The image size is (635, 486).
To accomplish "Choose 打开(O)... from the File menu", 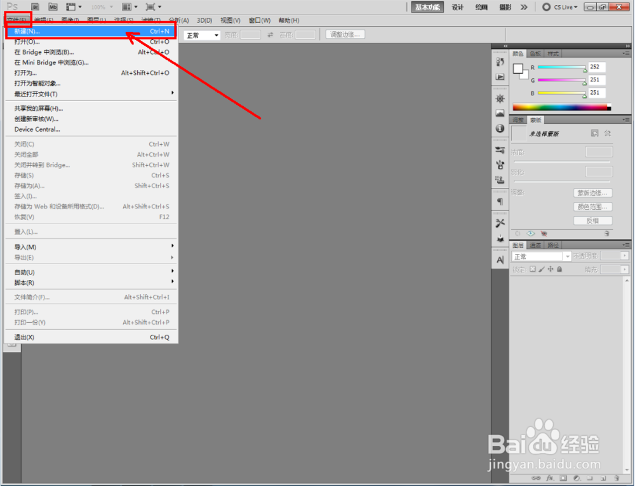I will coord(91,42).
